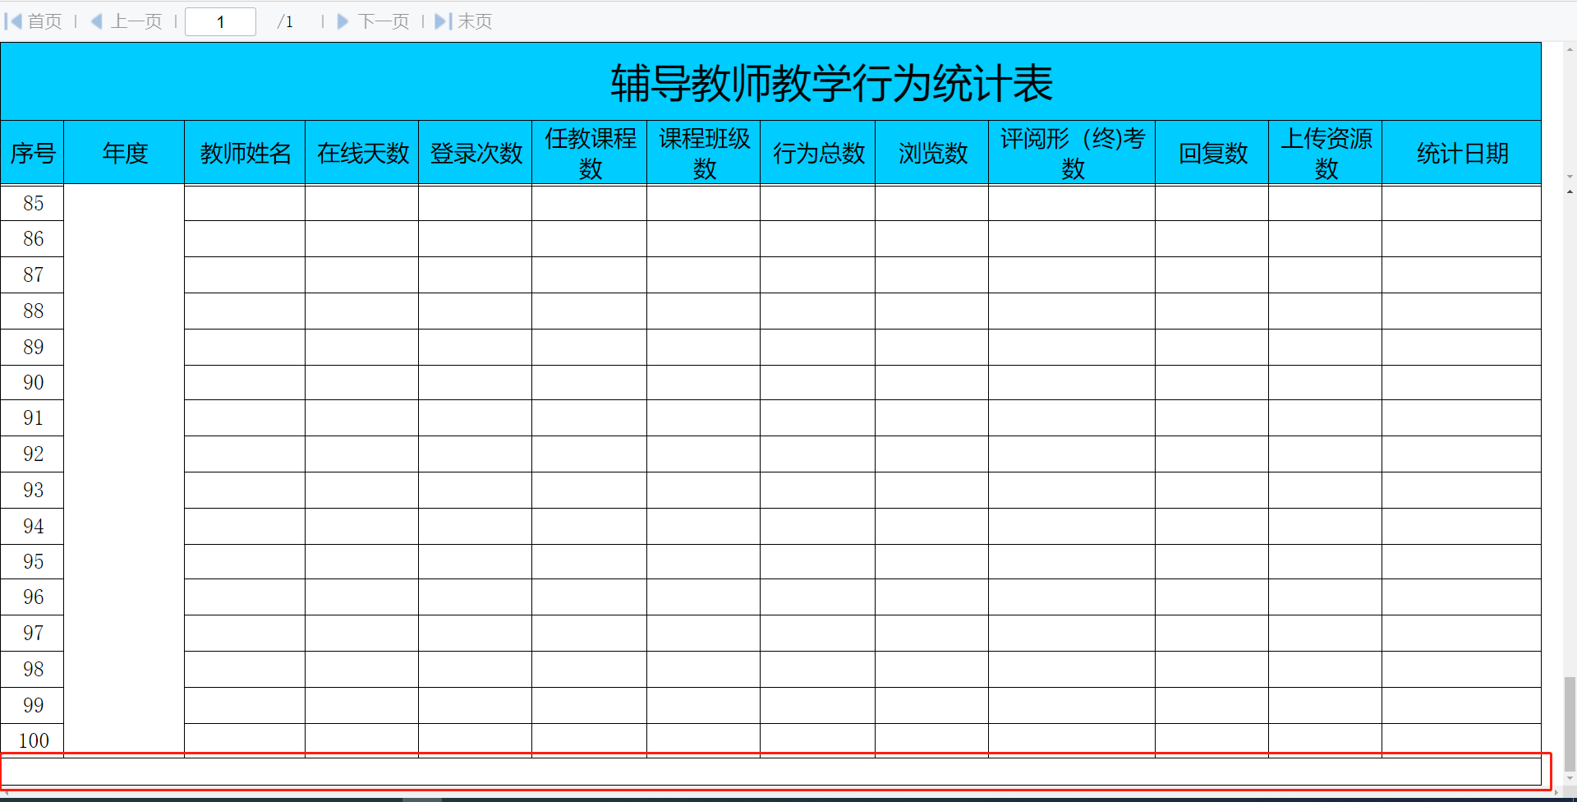The width and height of the screenshot is (1577, 802).
Task: Click the table title 辅导教师教学行为统计表
Action: [831, 83]
